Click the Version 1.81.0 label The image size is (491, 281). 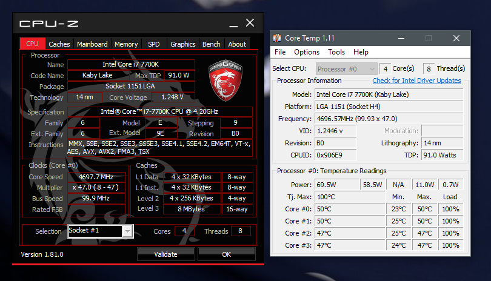tap(42, 254)
